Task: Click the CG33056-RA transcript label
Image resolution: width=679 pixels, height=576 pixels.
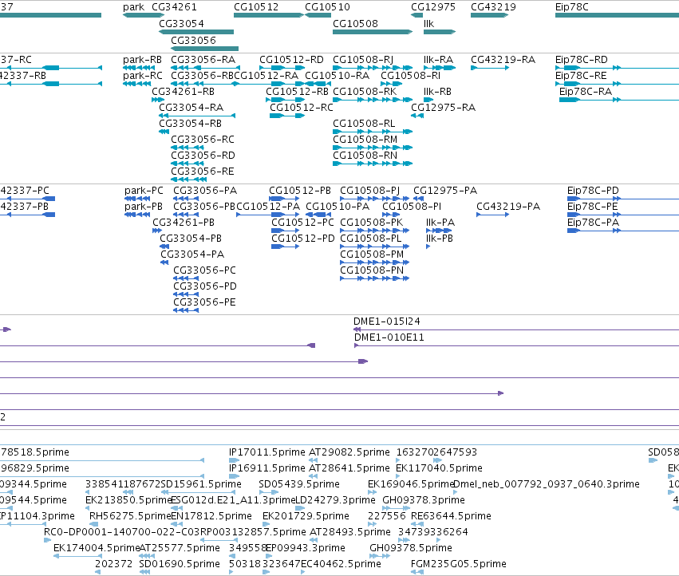Action: click(x=203, y=59)
